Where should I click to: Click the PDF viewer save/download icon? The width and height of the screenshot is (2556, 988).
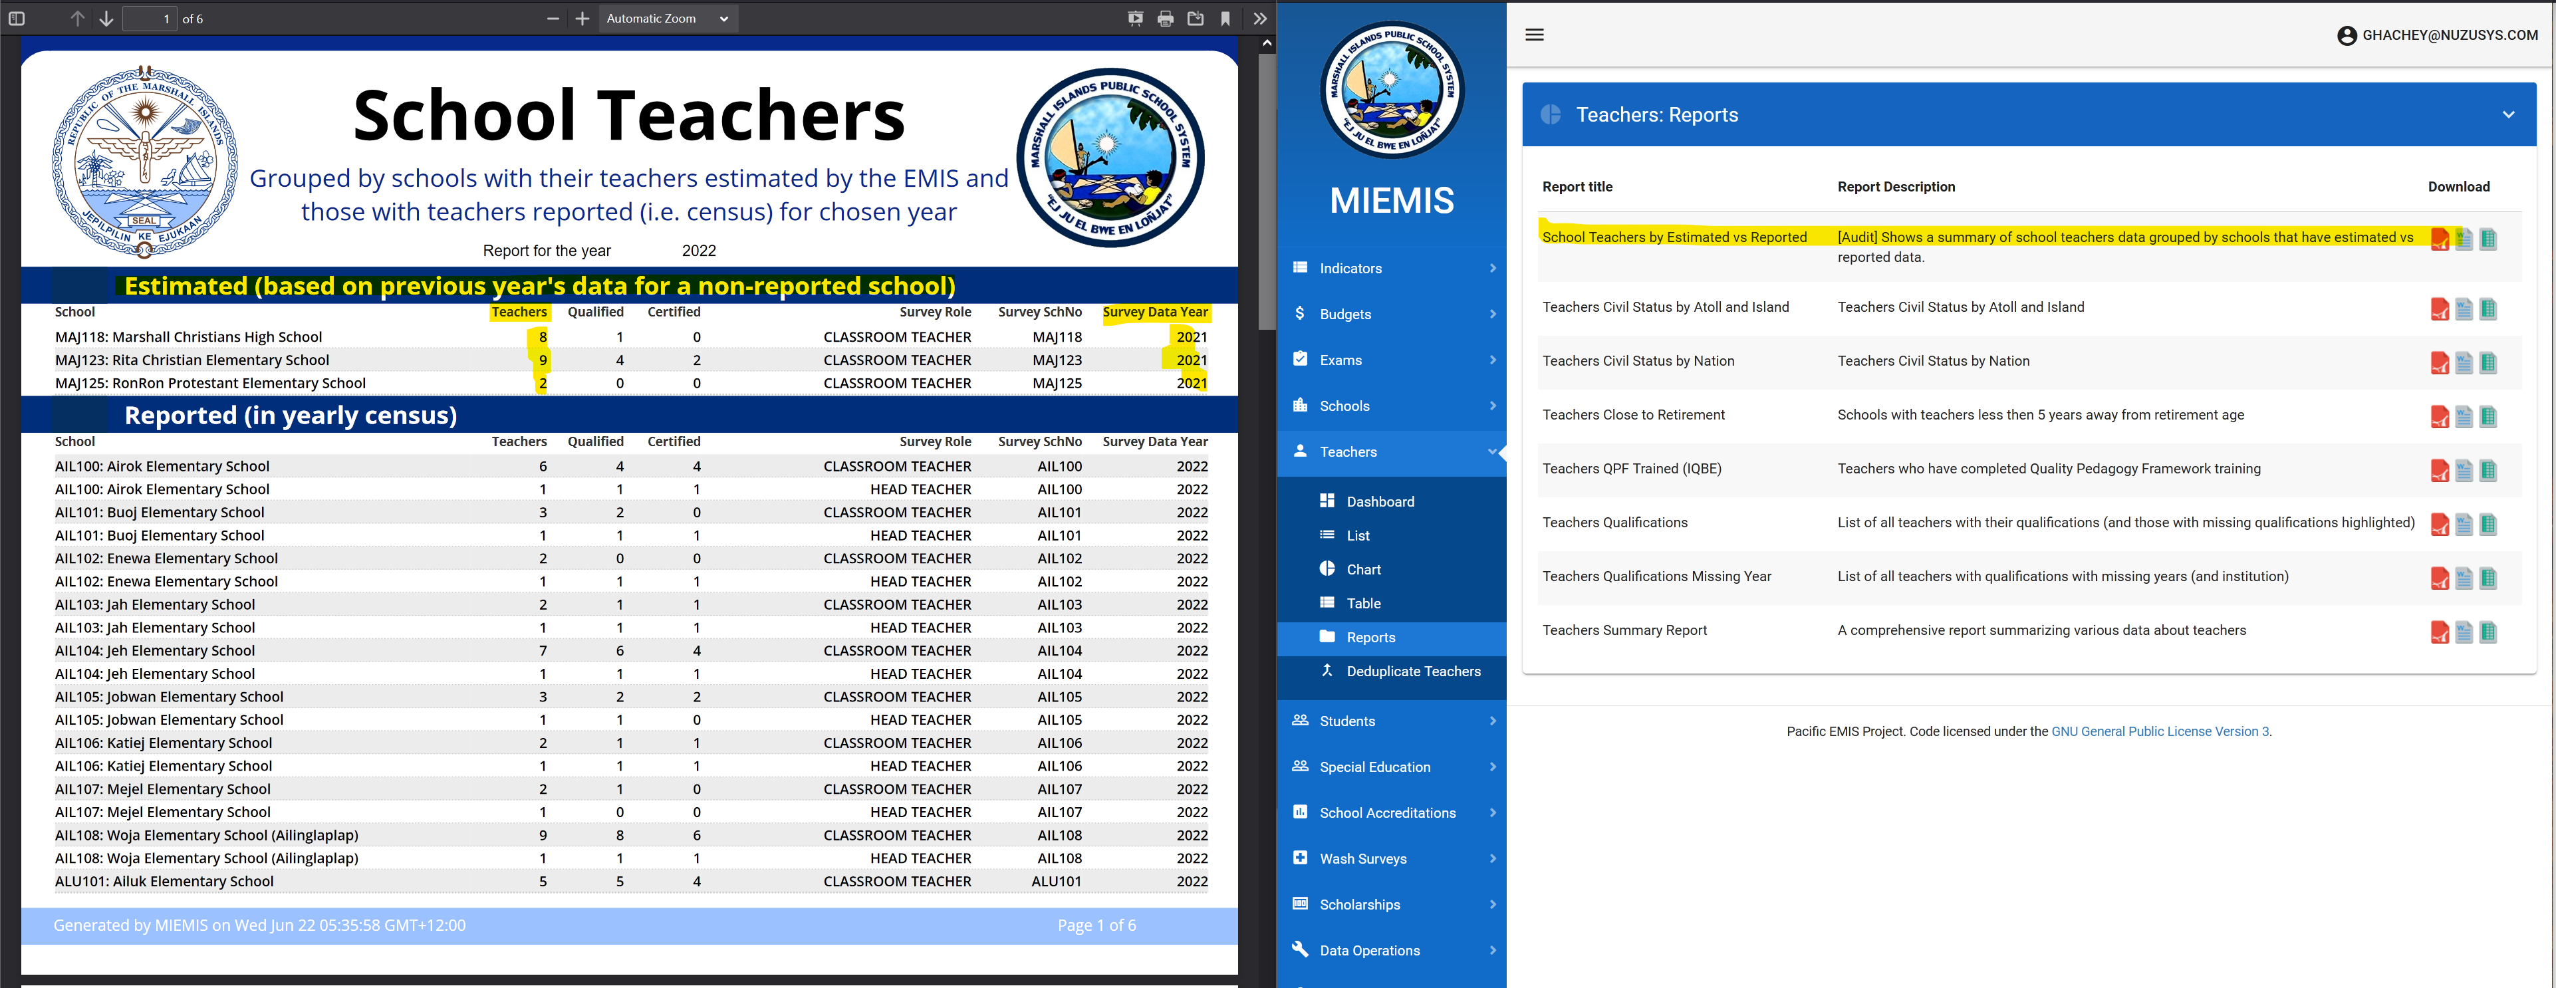point(1196,19)
